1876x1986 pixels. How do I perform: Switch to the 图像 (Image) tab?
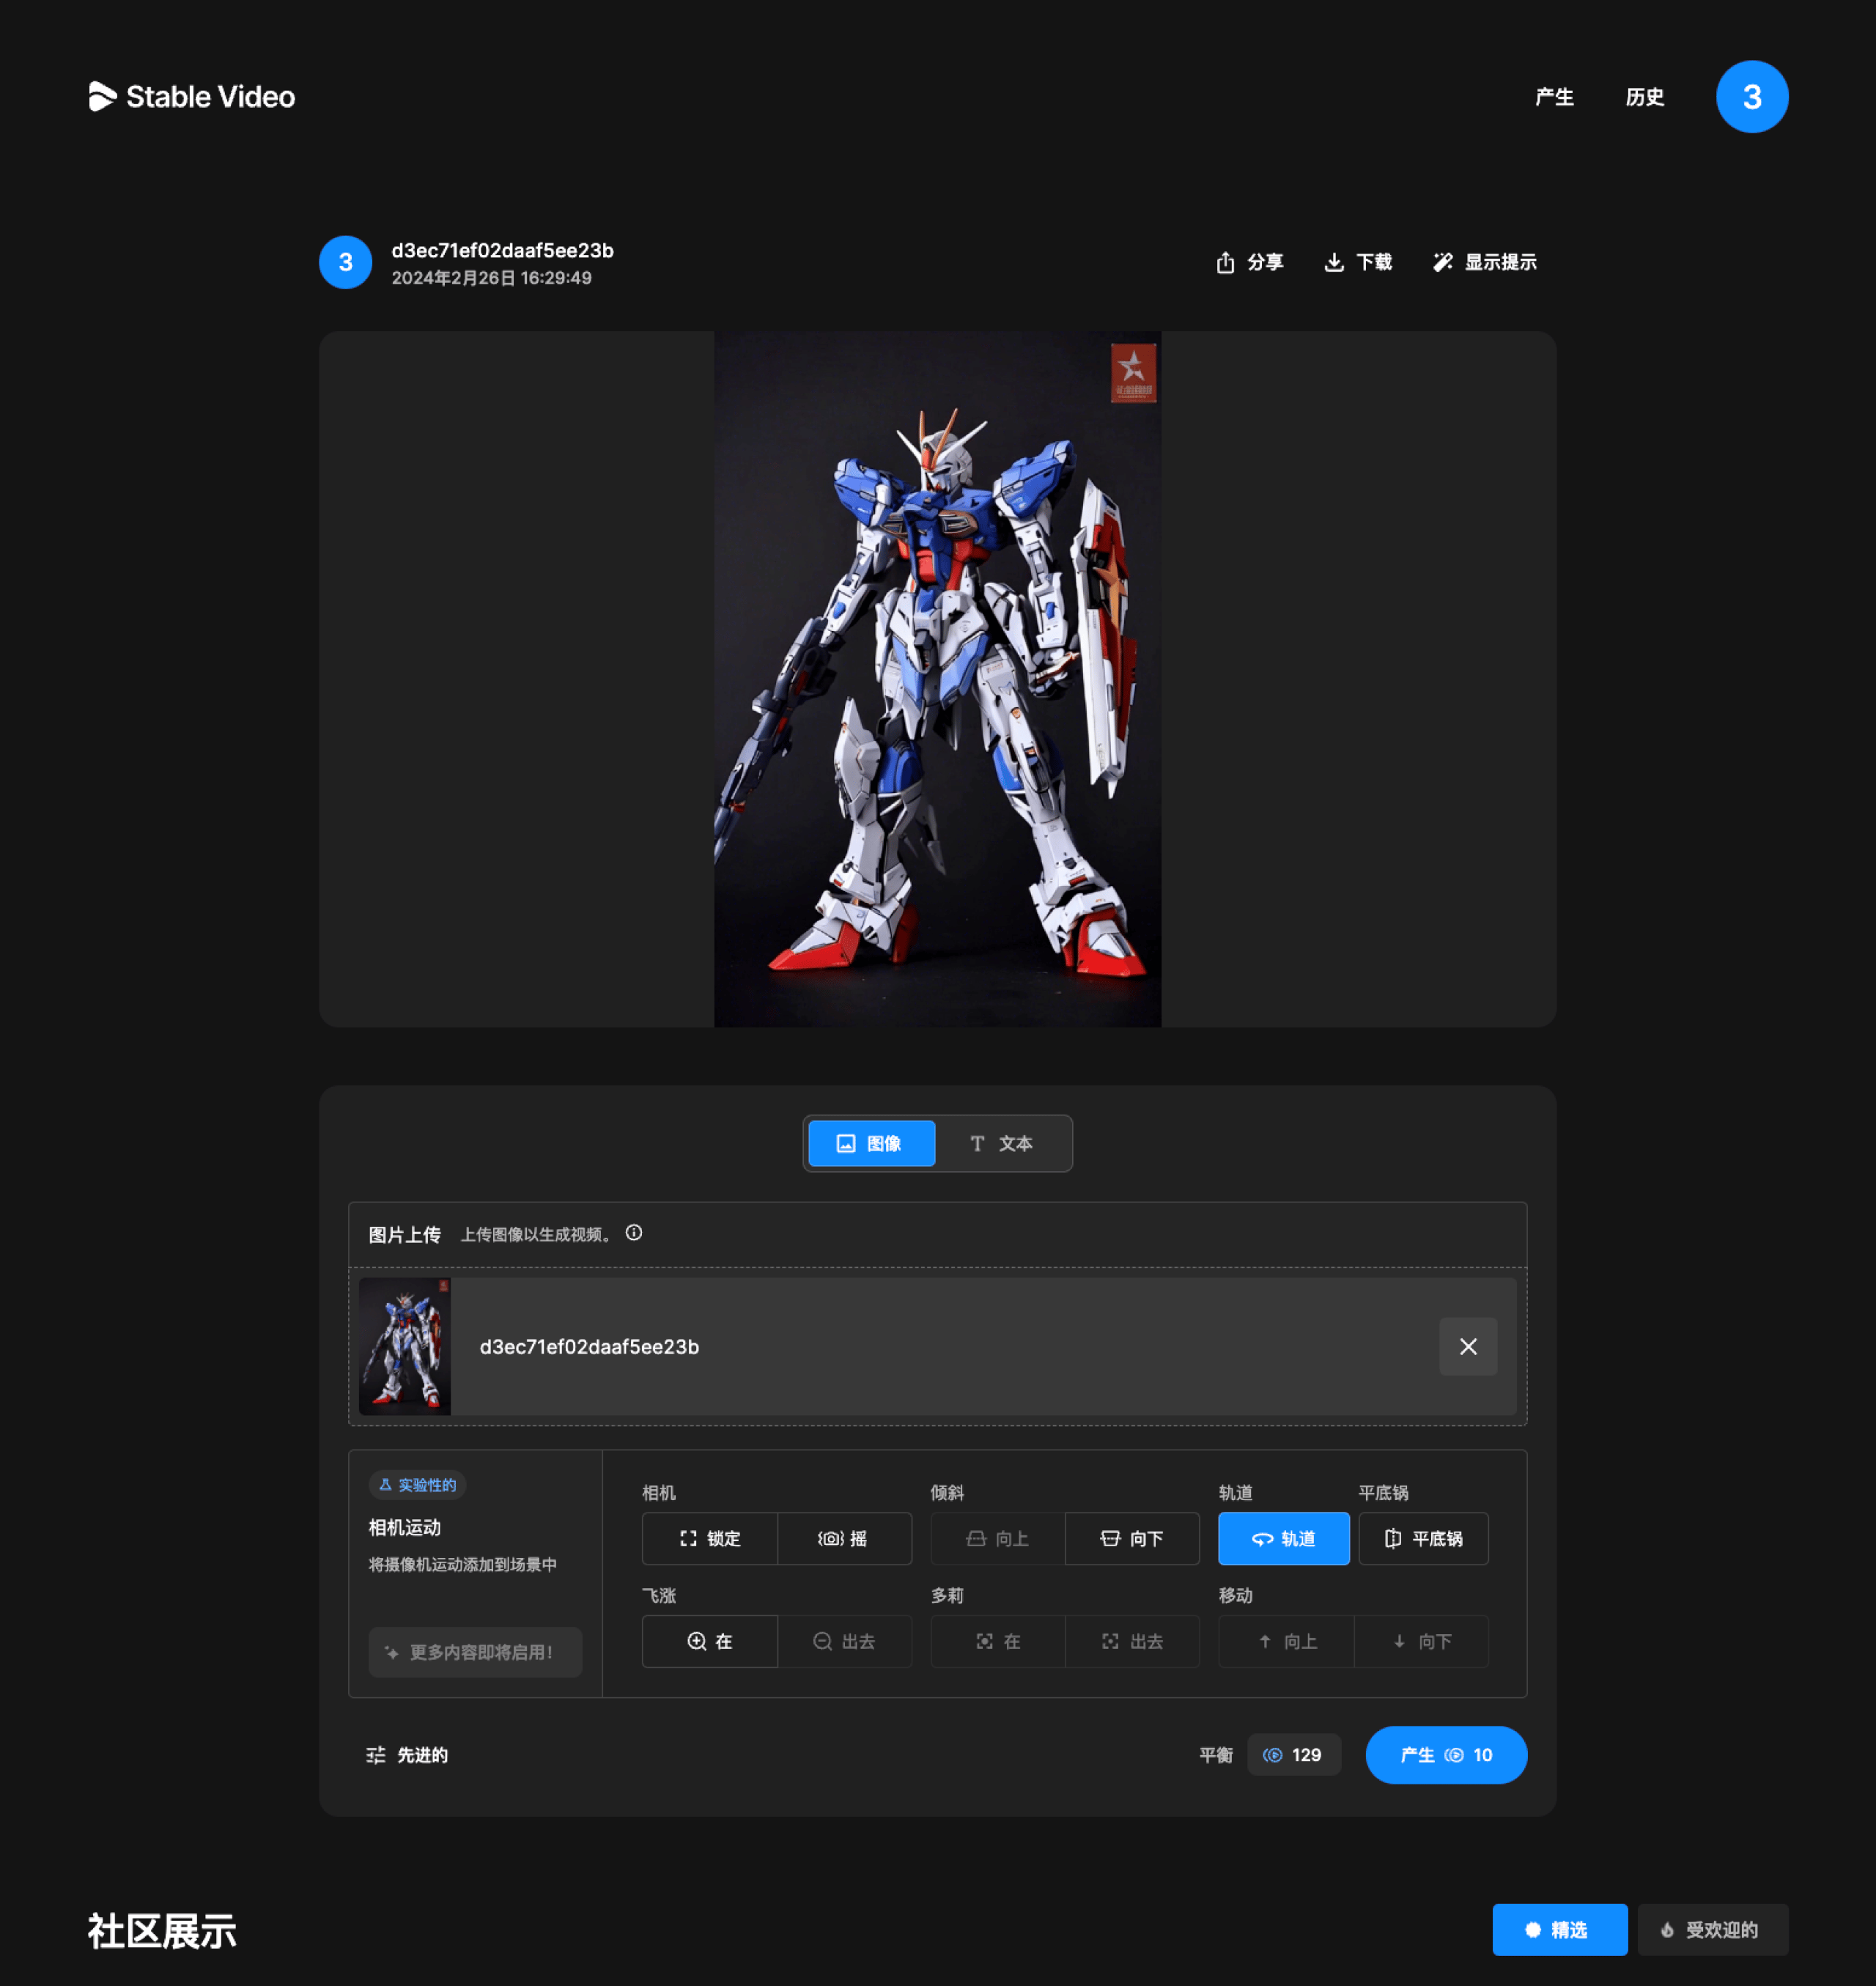coord(871,1143)
